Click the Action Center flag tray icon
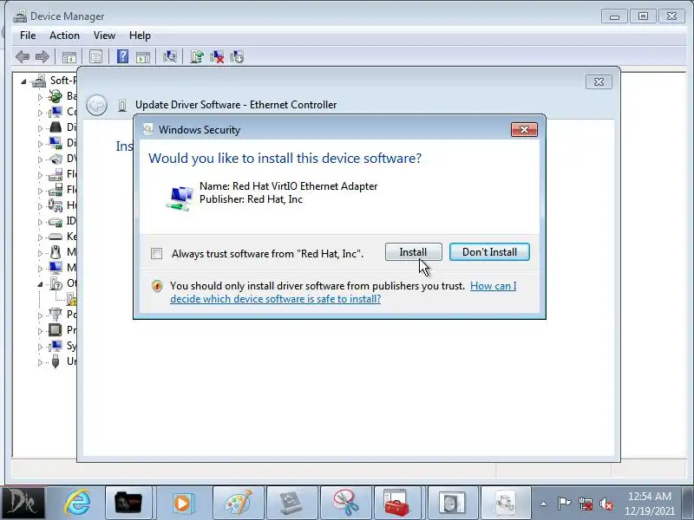Screen dimensions: 694x520 tap(565, 504)
